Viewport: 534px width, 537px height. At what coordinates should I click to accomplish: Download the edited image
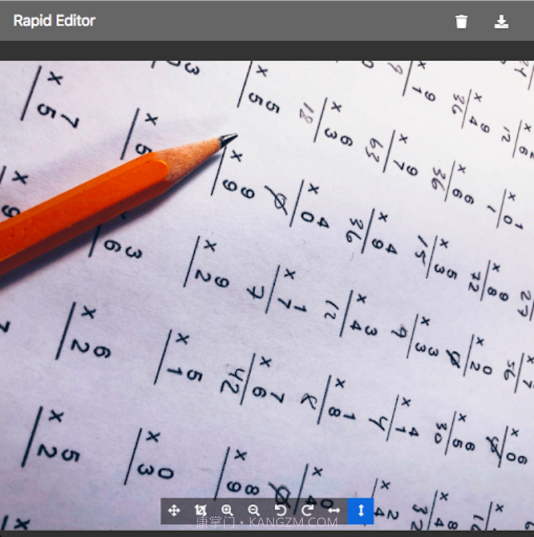501,21
